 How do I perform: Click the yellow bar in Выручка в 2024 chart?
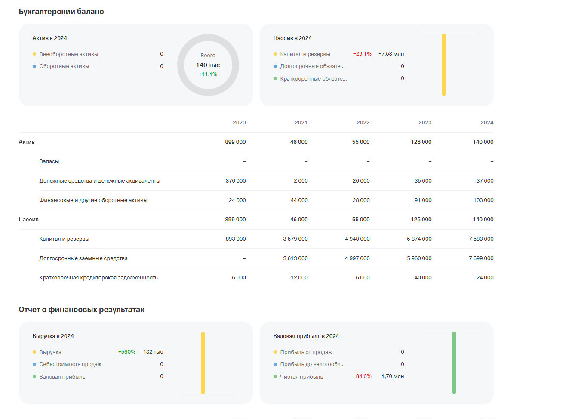coord(203,363)
